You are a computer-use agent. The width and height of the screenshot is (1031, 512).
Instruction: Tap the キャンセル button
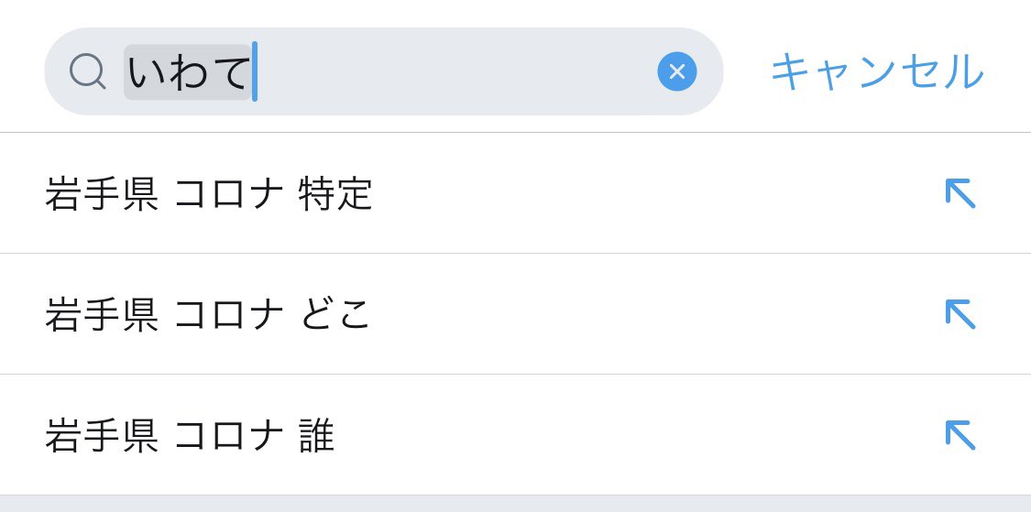tap(877, 71)
